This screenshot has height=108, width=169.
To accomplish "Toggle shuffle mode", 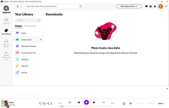I will click(x=103, y=102).
